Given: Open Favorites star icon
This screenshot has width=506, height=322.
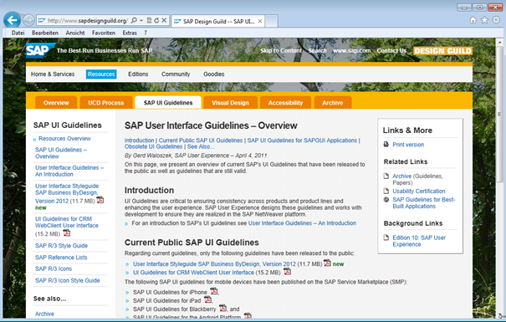Looking at the screenshot, I should point(484,20).
